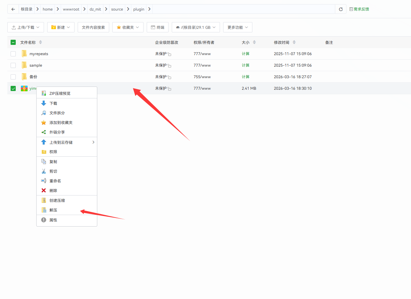
Task: Navigate to wwwroot in breadcrumb path
Action: coord(71,9)
